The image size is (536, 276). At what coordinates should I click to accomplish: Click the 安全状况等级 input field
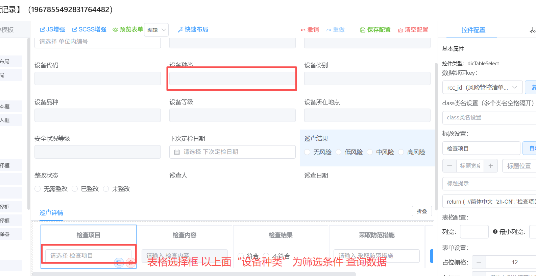[97, 152]
